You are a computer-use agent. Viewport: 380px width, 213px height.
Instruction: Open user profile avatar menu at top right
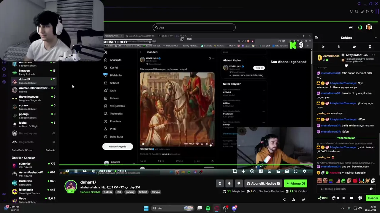pos(369,27)
